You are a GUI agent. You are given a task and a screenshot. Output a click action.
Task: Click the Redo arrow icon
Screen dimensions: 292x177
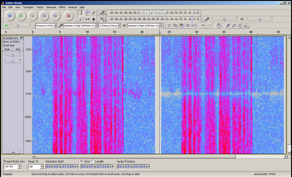tap(209, 26)
